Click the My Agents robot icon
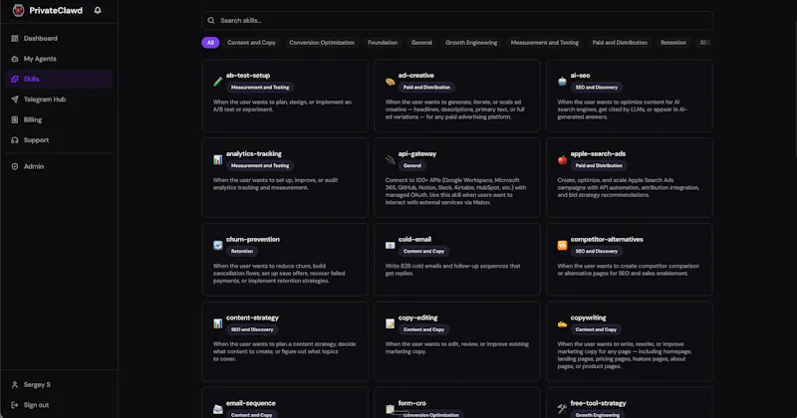 [x=15, y=59]
